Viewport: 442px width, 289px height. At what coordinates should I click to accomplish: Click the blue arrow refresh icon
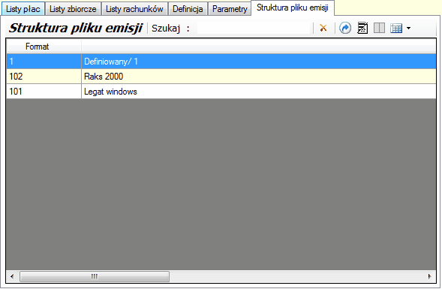coord(345,28)
